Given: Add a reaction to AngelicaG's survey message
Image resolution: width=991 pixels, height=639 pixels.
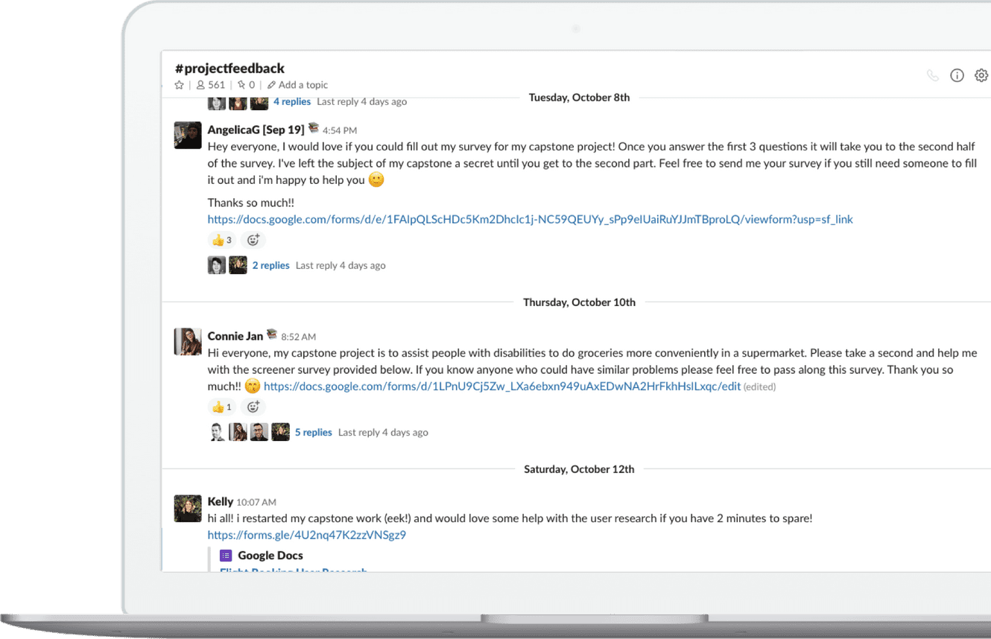Looking at the screenshot, I should tap(253, 240).
